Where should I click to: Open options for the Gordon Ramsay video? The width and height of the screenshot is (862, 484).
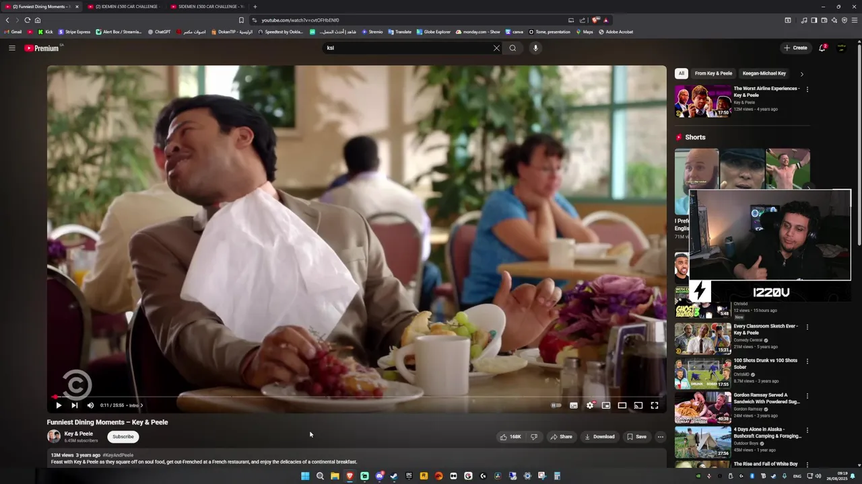pos(807,397)
